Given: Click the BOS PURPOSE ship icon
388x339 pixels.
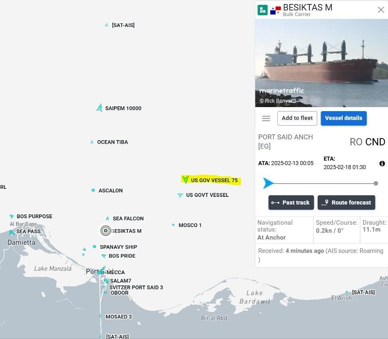Looking at the screenshot, I should [x=12, y=217].
